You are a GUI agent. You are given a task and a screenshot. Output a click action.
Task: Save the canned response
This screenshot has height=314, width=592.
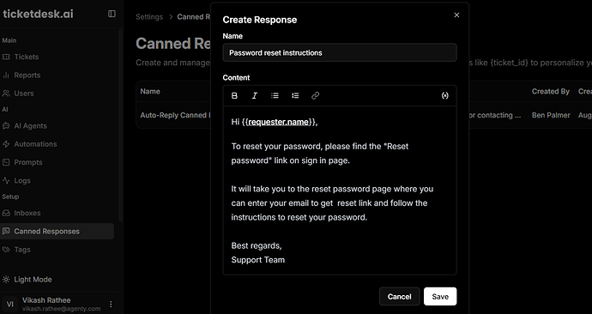(440, 297)
